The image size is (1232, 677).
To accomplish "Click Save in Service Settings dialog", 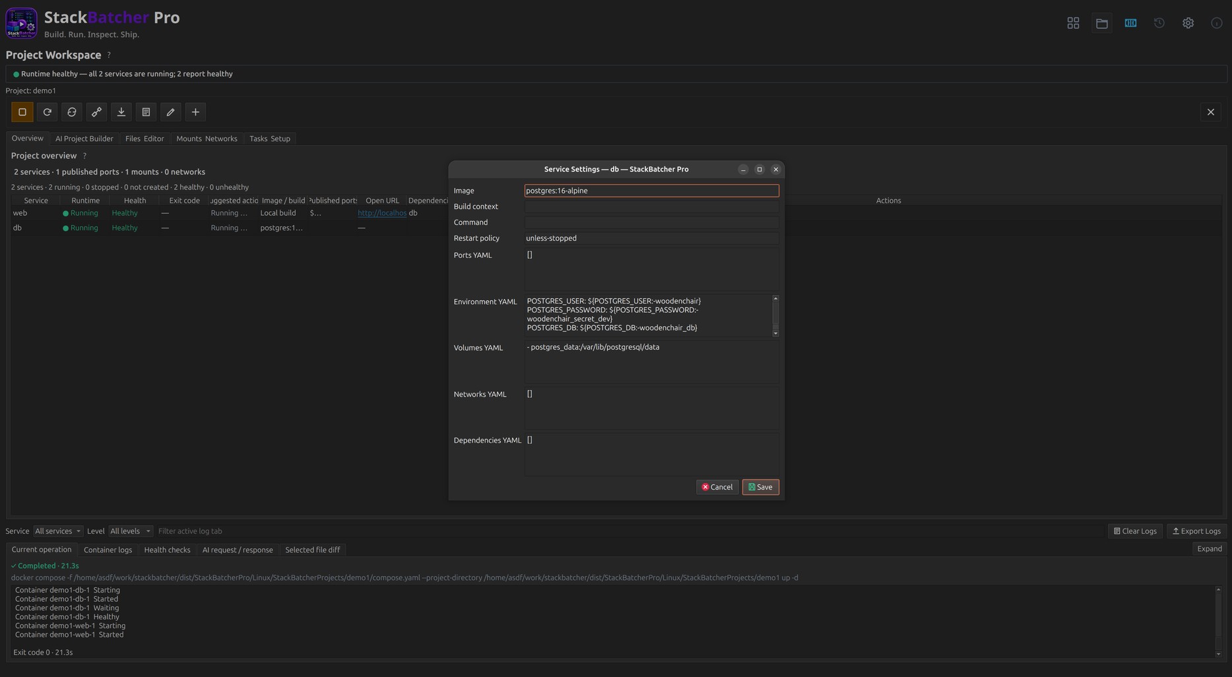I will coord(760,487).
